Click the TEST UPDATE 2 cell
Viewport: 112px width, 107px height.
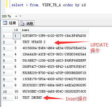click(x=55, y=42)
